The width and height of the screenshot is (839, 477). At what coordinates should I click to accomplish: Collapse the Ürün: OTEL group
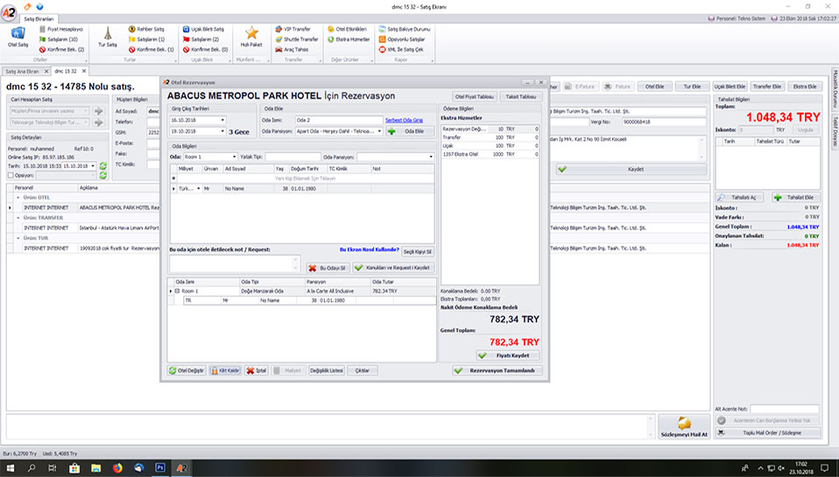18,197
